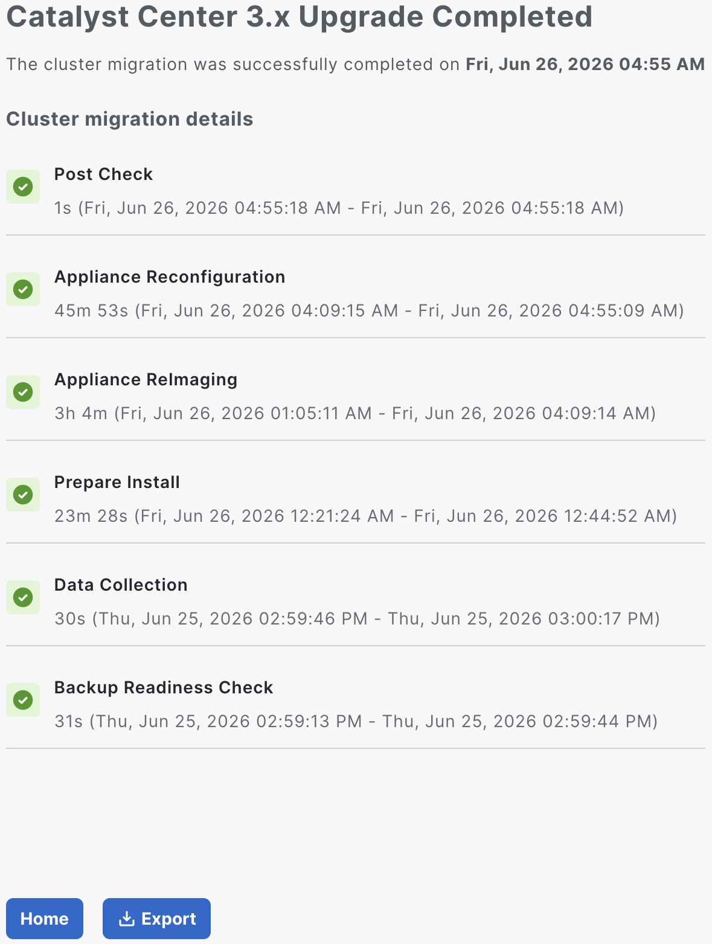Select the Data Collection step heading
Image resolution: width=712 pixels, height=944 pixels.
(x=121, y=585)
